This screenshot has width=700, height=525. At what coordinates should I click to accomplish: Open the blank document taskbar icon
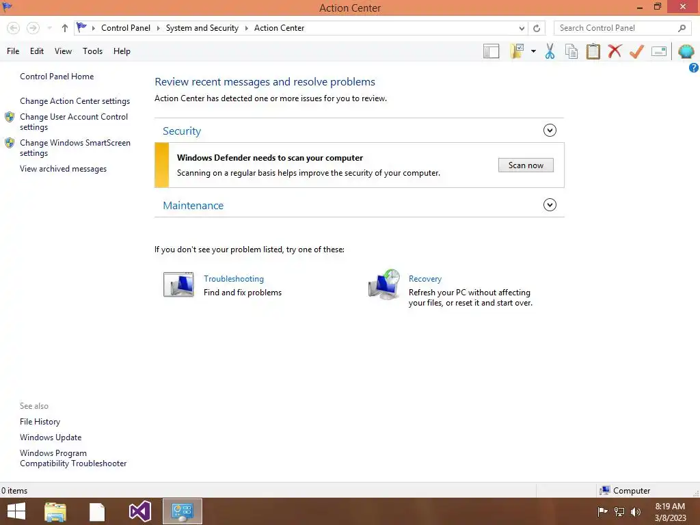(97, 512)
